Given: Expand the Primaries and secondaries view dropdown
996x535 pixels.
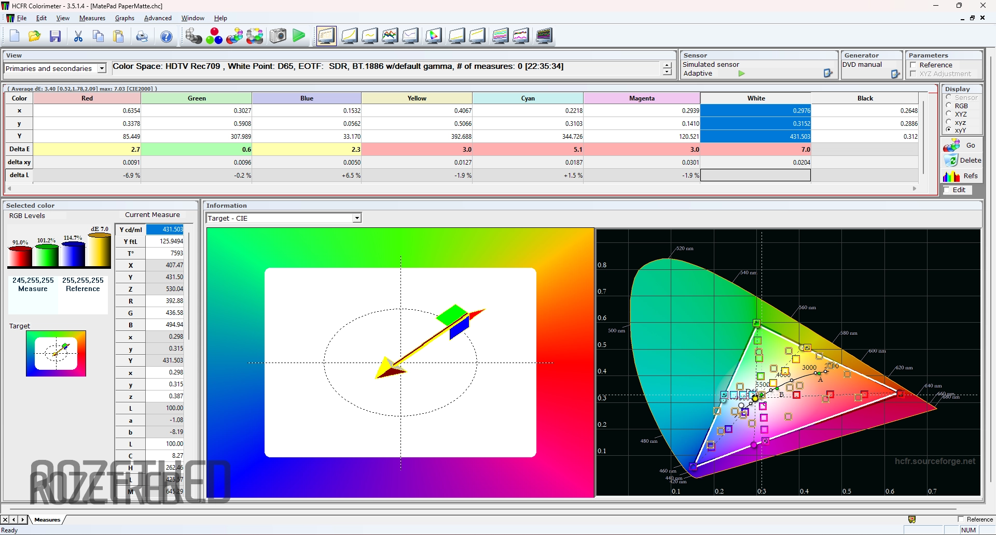Looking at the screenshot, I should (x=102, y=68).
